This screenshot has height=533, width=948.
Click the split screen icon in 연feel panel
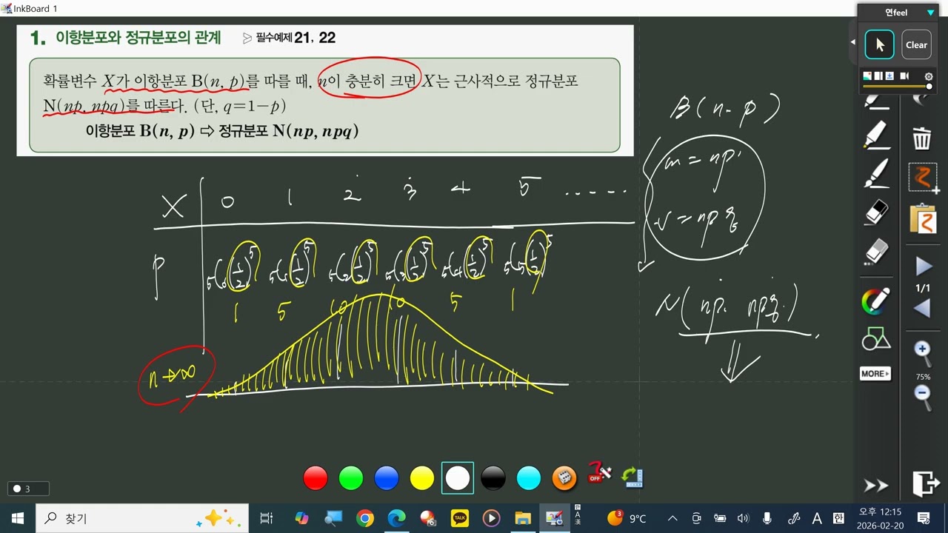[x=879, y=76]
